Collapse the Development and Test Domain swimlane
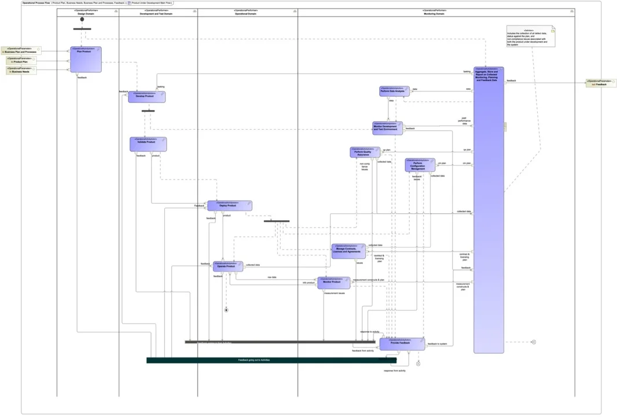This screenshot has width=617, height=417. 194,11
